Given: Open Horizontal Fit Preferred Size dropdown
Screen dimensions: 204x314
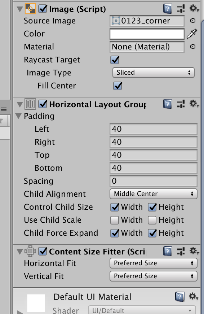Looking at the screenshot, I should (154, 263).
